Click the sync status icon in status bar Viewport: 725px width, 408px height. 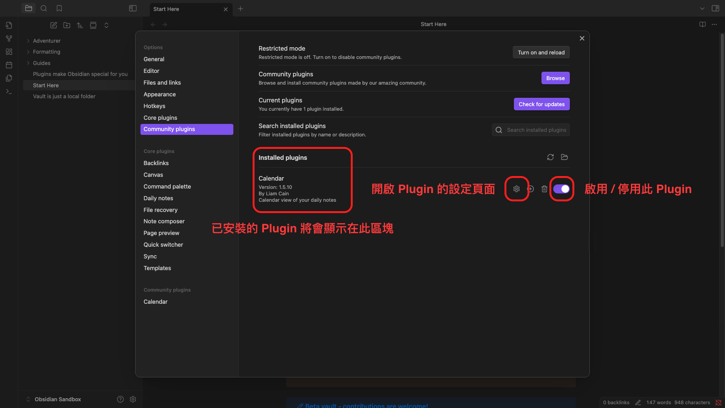[718, 403]
